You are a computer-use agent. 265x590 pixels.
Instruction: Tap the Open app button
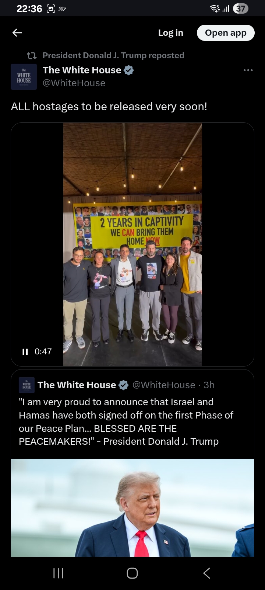[x=226, y=33]
